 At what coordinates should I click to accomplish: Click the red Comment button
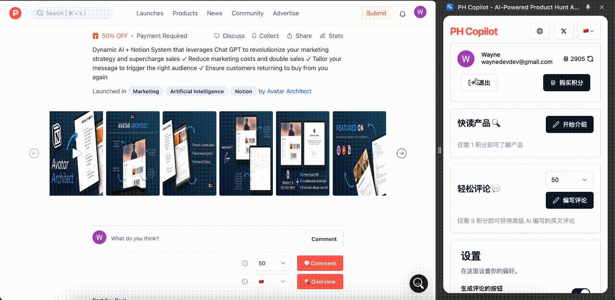pos(320,263)
